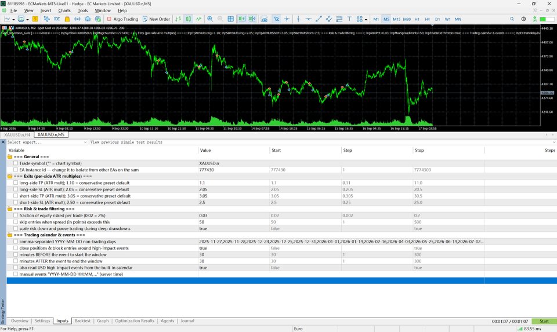This screenshot has width=557, height=332.
Task: Insert Fibonacci retracement tool
Action: point(339,19)
